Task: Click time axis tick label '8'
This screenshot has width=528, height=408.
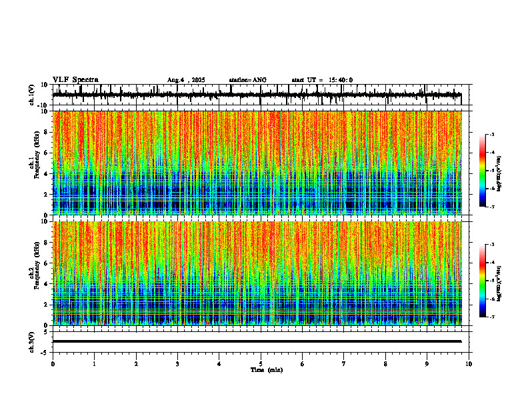Action: tap(385, 364)
